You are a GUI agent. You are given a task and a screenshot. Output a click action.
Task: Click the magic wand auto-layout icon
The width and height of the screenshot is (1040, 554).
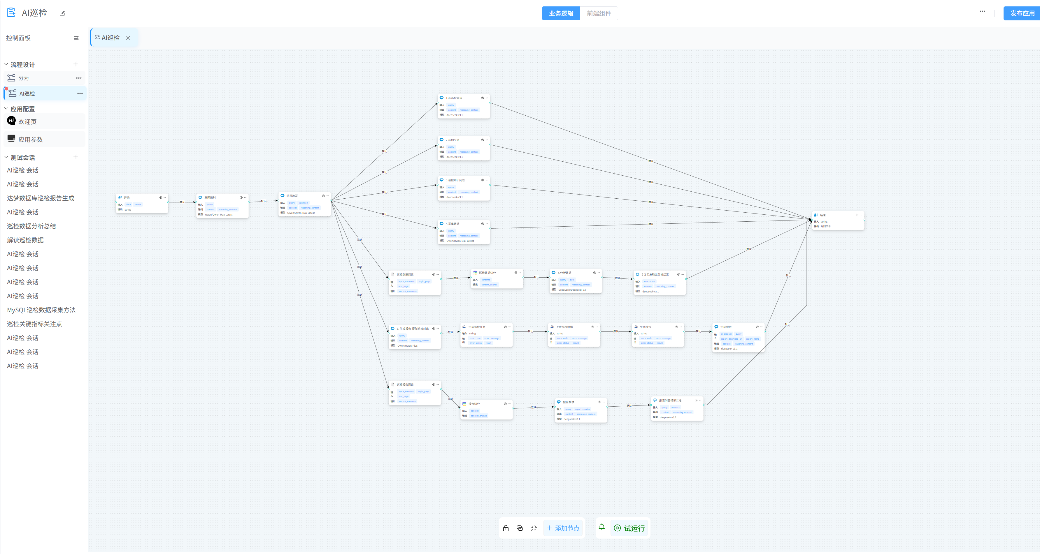[x=534, y=528]
